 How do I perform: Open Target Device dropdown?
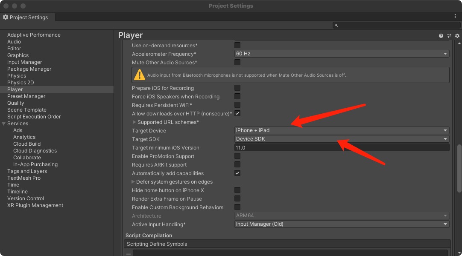(x=342, y=130)
